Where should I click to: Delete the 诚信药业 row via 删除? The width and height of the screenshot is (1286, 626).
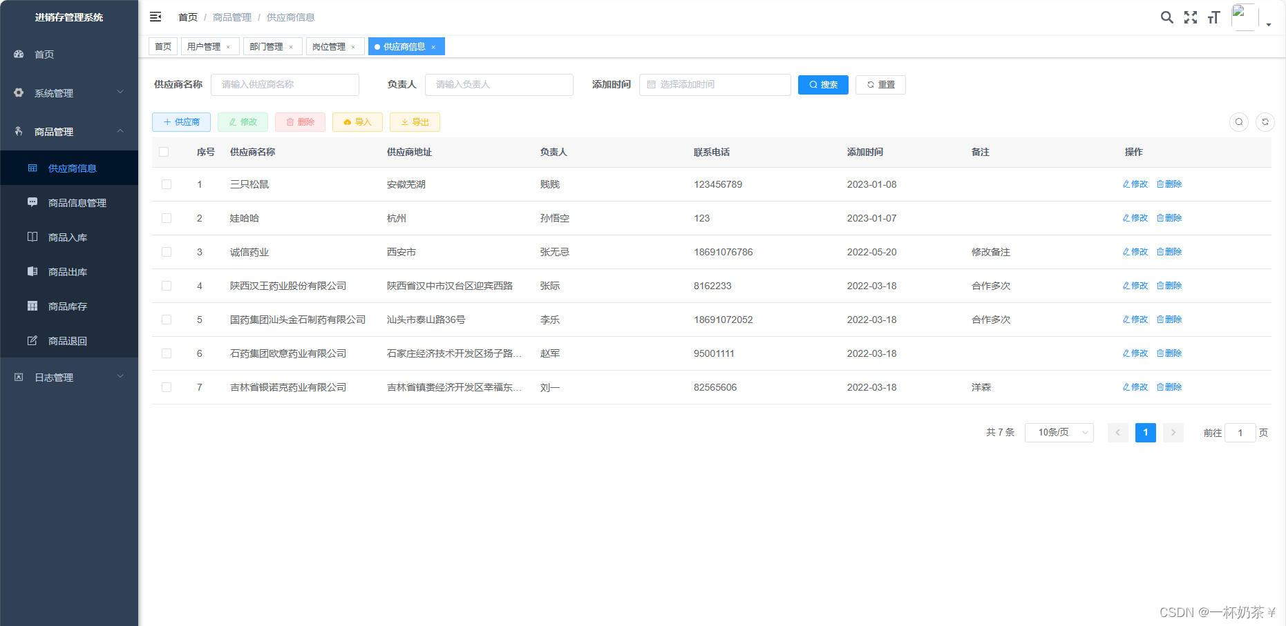pyautogui.click(x=1169, y=252)
